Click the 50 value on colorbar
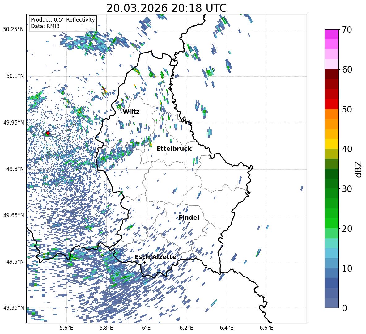 point(347,109)
